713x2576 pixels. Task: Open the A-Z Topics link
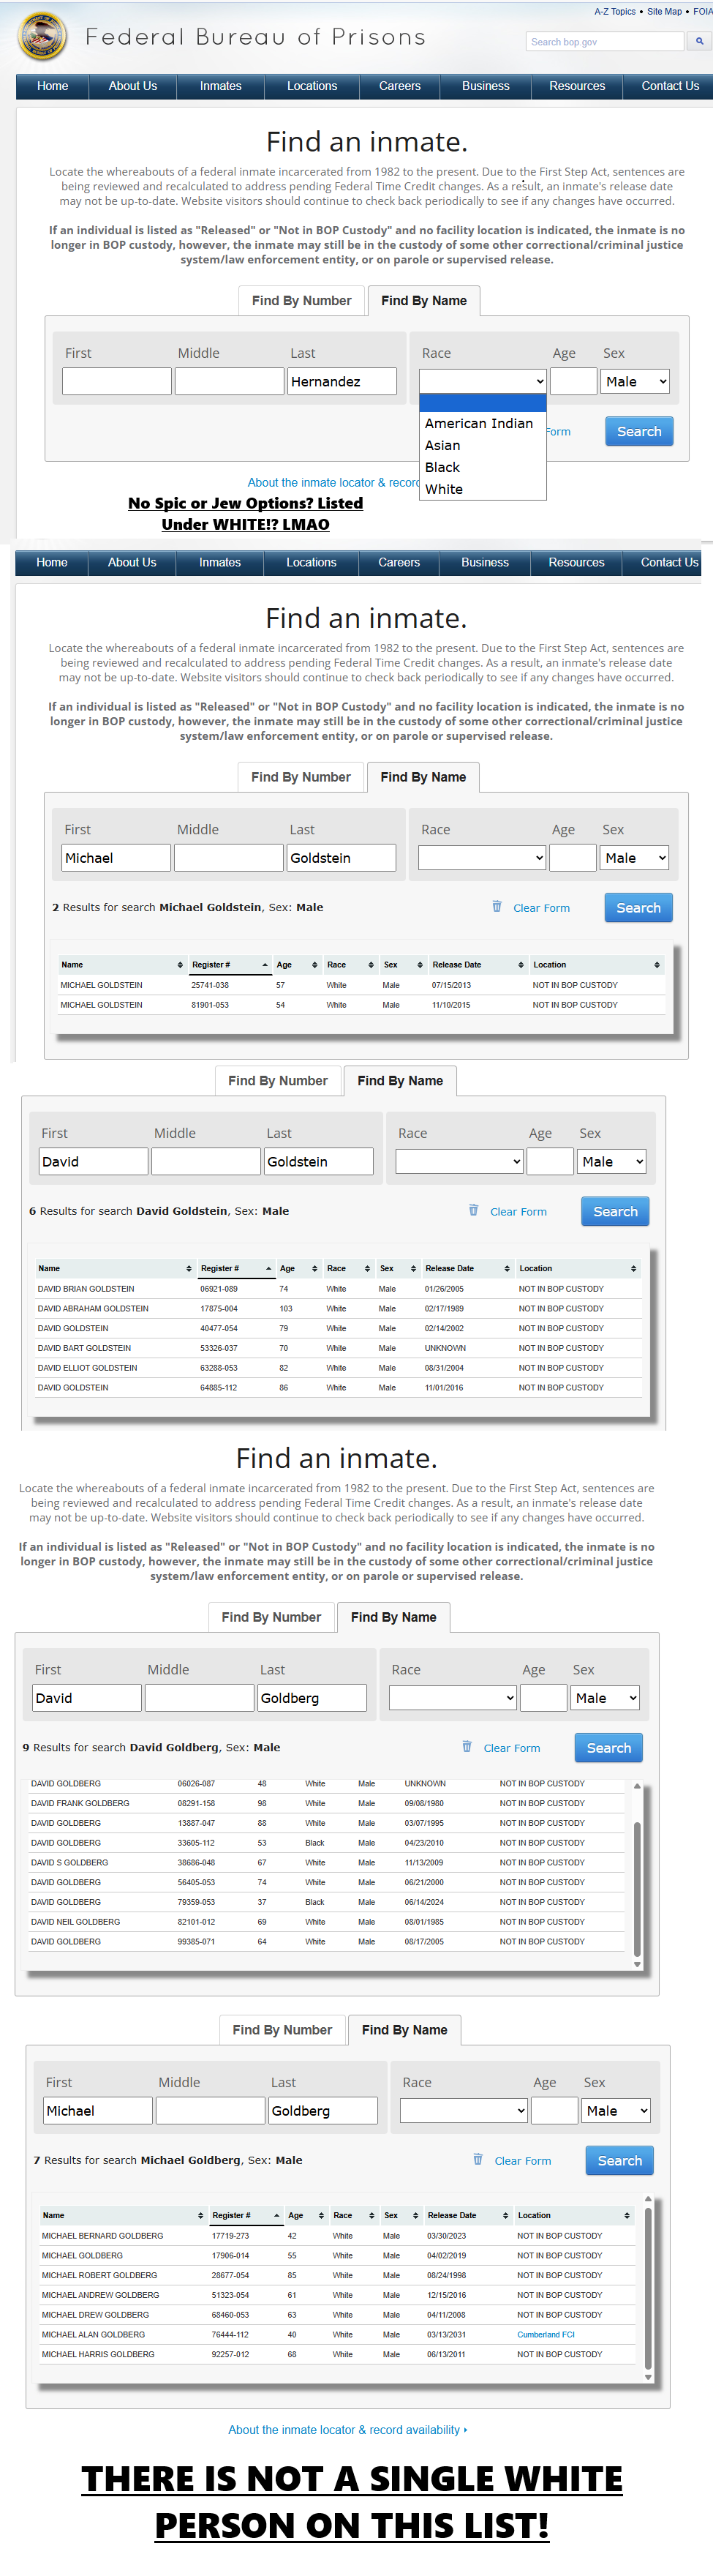pyautogui.click(x=615, y=12)
